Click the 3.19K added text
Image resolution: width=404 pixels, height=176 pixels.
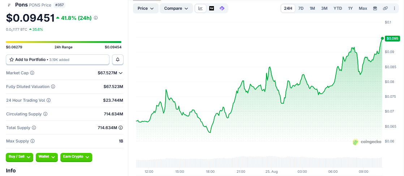[59, 60]
